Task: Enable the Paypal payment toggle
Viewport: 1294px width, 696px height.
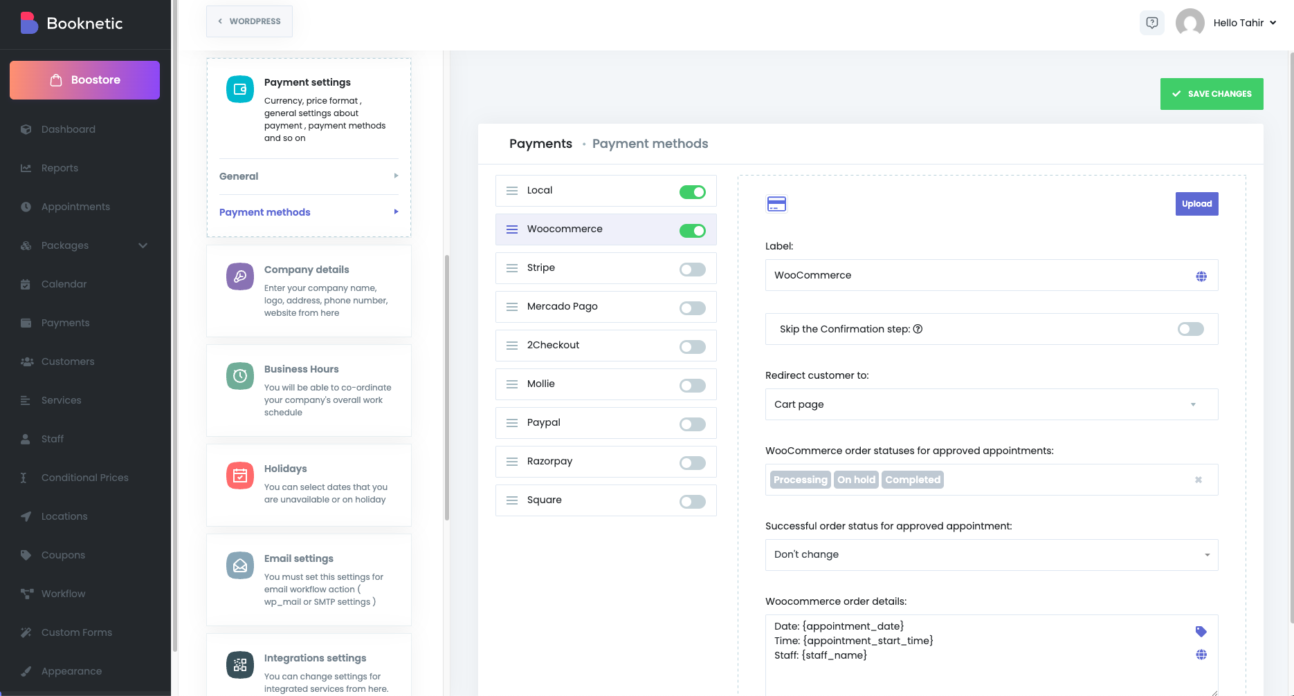Action: click(693, 424)
